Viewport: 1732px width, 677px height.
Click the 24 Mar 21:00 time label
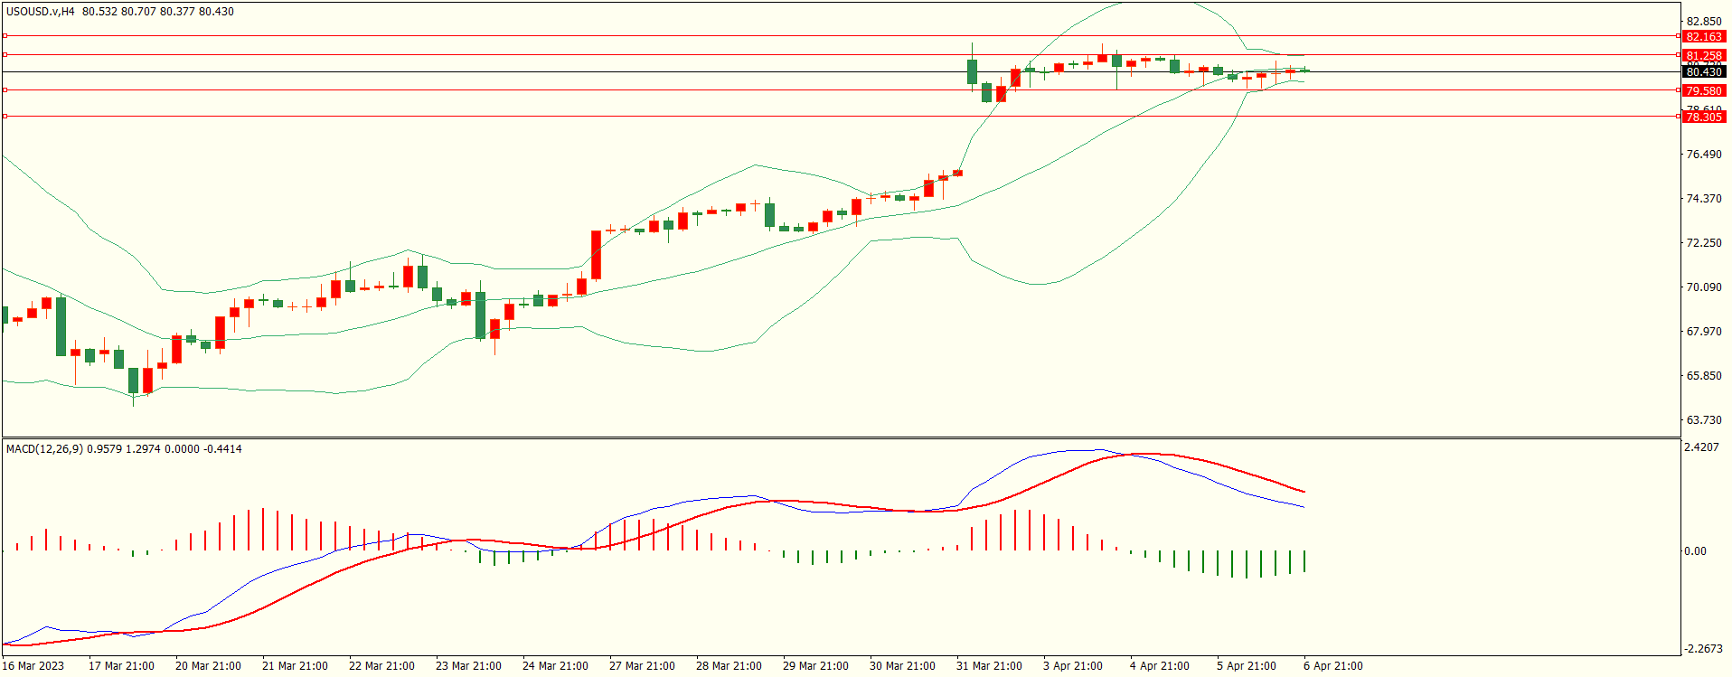(x=555, y=666)
